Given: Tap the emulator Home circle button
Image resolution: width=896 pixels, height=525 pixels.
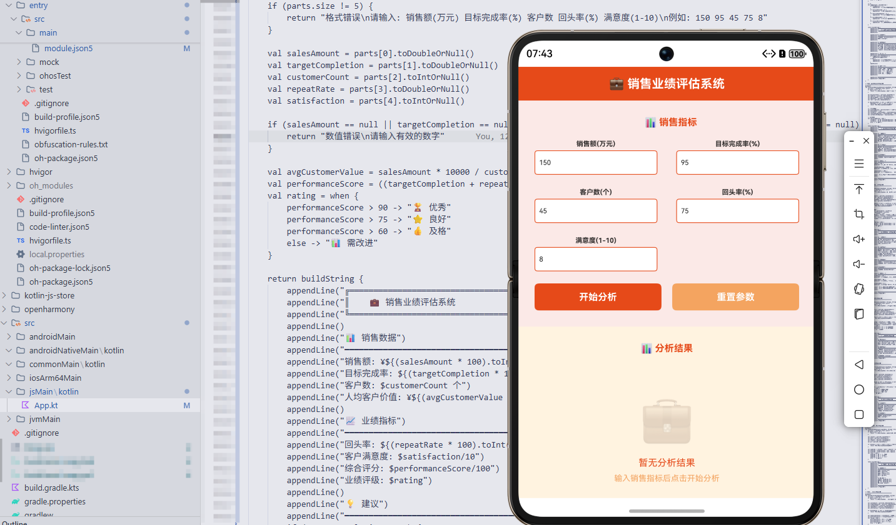Looking at the screenshot, I should click(858, 390).
